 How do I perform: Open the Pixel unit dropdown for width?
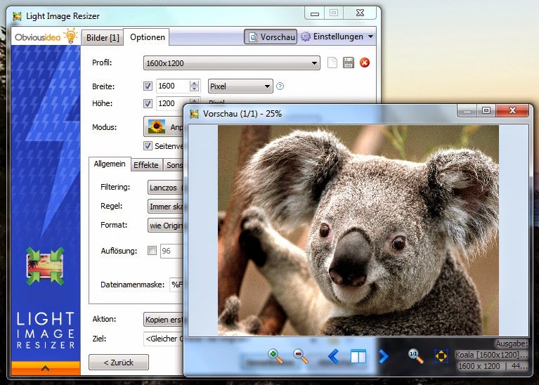pyautogui.click(x=240, y=86)
